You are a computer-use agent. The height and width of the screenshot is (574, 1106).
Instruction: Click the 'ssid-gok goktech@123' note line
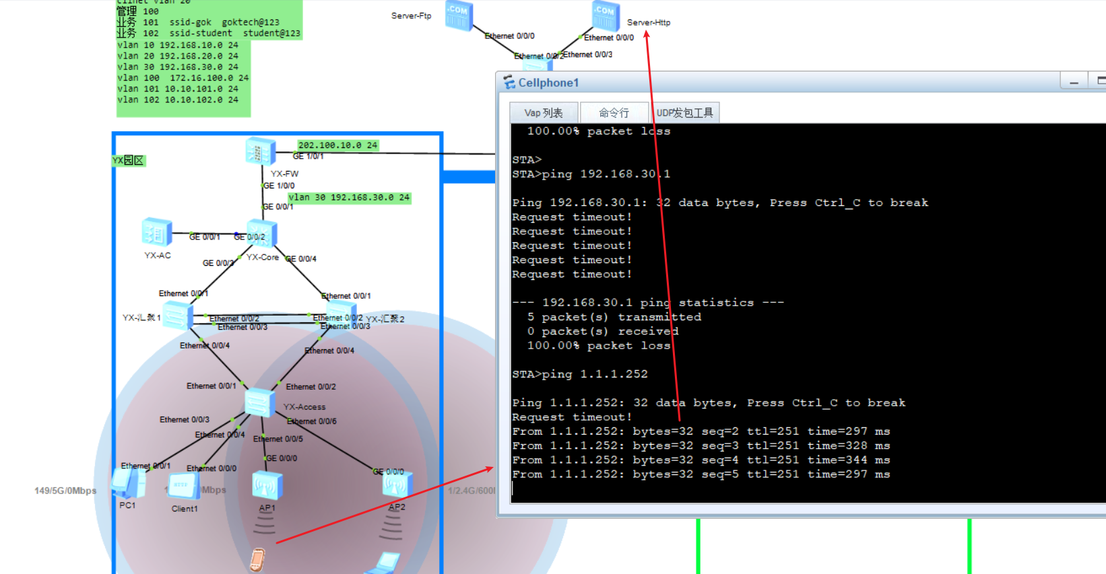[x=224, y=22]
